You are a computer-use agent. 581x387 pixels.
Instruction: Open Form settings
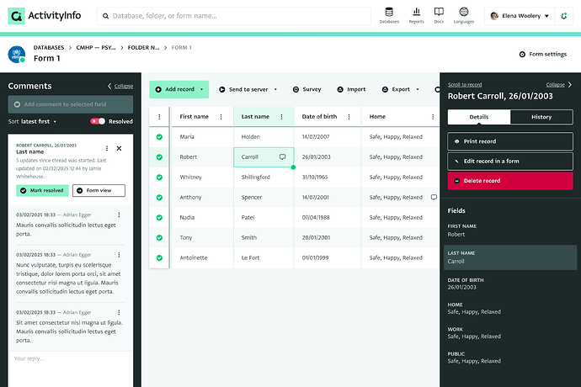point(542,54)
